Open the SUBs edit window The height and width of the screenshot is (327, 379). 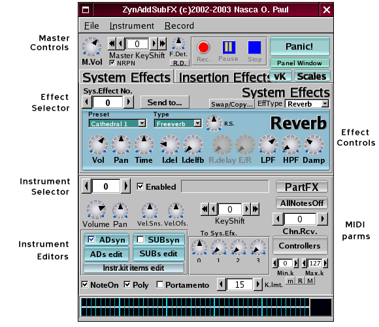[x=159, y=254]
